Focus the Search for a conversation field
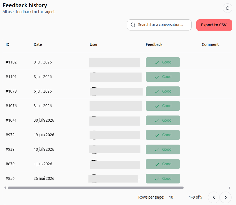The image size is (236, 205). 159,25
